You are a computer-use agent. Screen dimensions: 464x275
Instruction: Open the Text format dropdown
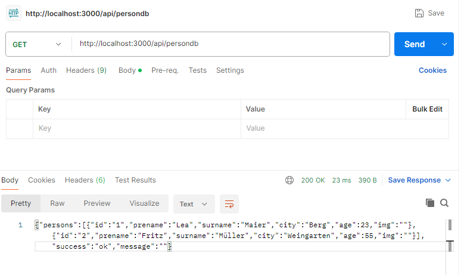pyautogui.click(x=194, y=204)
